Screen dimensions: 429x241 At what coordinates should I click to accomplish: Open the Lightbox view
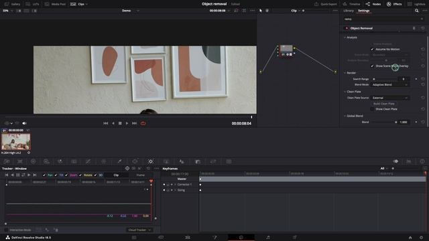click(417, 4)
